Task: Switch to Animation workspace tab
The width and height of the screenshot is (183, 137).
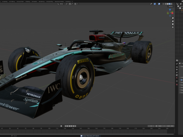Action: pyautogui.click(x=34, y=2)
